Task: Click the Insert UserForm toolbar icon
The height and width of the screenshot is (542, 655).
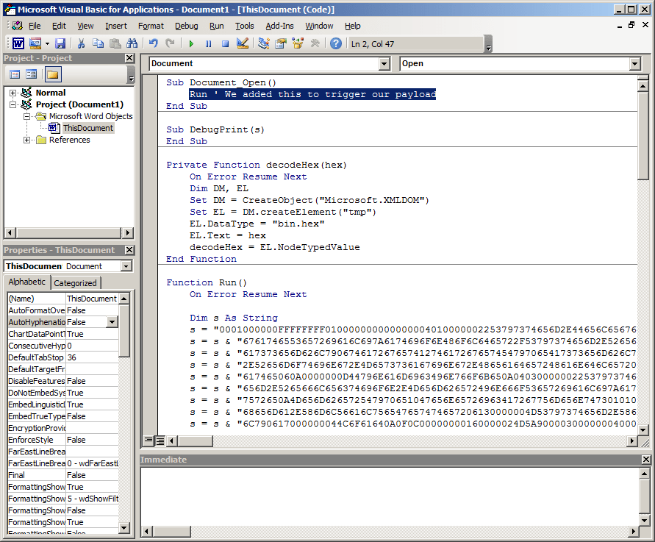Action: click(35, 43)
